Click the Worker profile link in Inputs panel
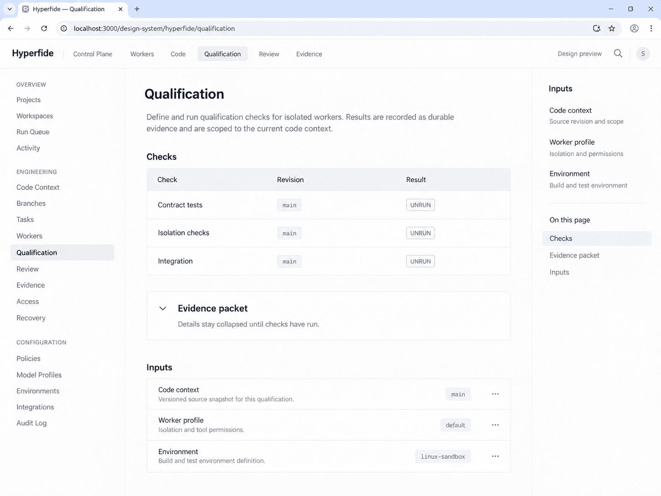The width and height of the screenshot is (661, 496). (572, 142)
